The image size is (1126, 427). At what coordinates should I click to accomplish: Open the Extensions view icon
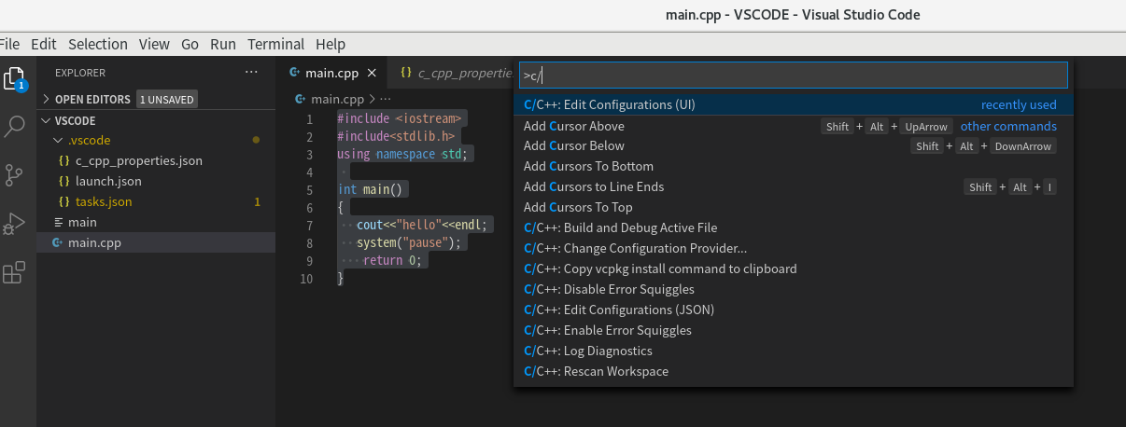pos(14,272)
